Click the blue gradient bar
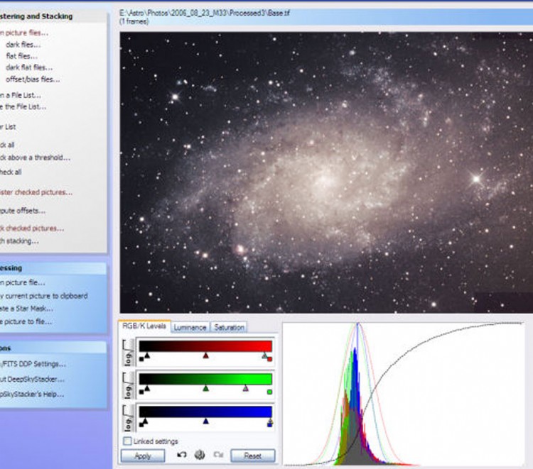Viewport: 533px width, 469px height. 205,412
